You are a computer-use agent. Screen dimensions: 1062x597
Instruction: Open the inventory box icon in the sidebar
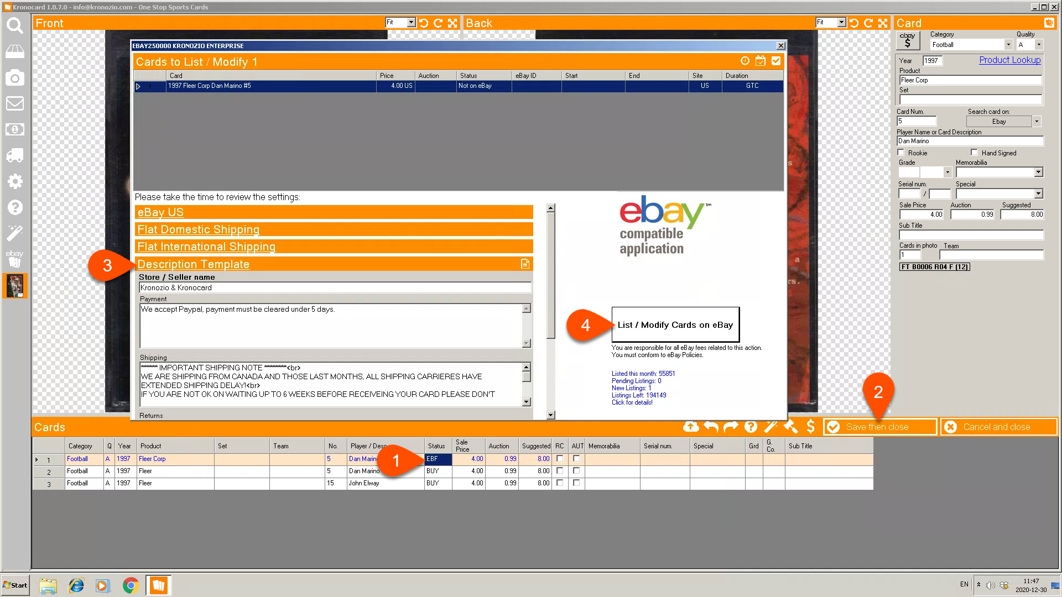(x=15, y=51)
